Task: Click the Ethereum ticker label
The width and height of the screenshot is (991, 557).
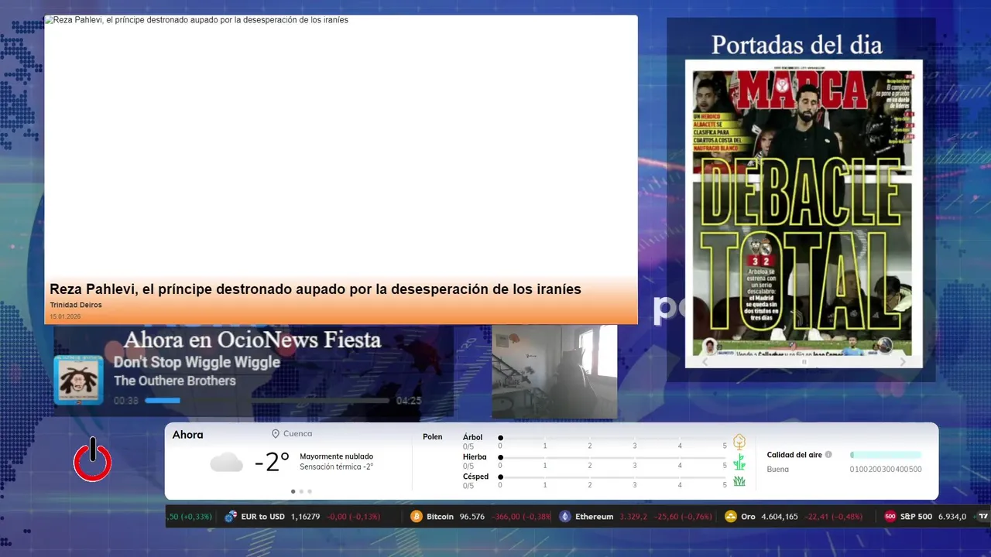Action: (x=595, y=517)
